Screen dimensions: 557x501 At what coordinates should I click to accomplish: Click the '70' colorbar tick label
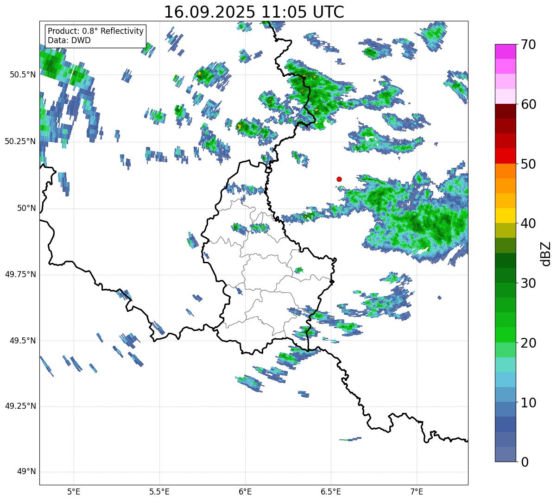pyautogui.click(x=528, y=44)
